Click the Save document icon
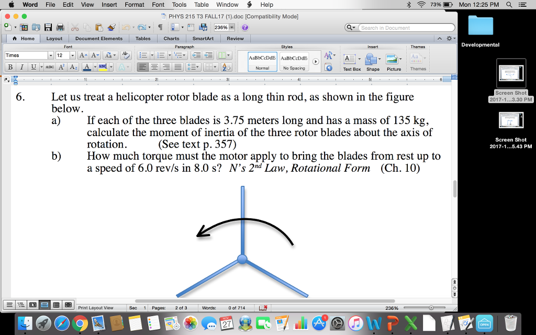 (48, 27)
